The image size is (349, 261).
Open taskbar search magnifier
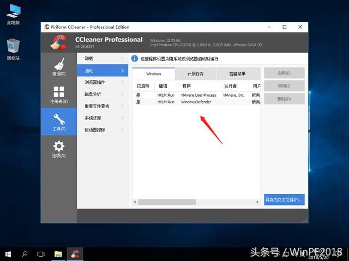pos(25,254)
